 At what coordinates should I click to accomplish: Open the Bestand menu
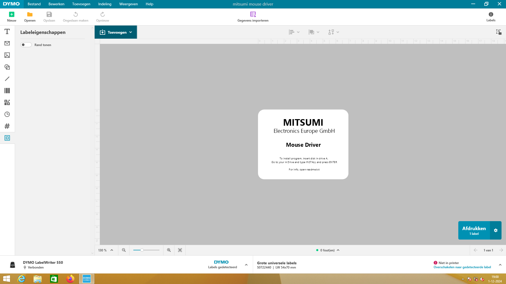pyautogui.click(x=34, y=4)
